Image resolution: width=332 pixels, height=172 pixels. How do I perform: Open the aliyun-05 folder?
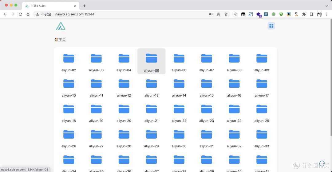(151, 61)
